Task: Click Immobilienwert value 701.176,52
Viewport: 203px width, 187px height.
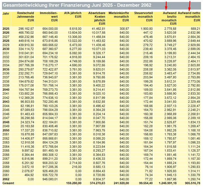Action: tap(50, 57)
